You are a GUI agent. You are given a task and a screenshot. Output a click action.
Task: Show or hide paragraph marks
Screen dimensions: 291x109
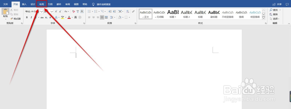click(133, 12)
